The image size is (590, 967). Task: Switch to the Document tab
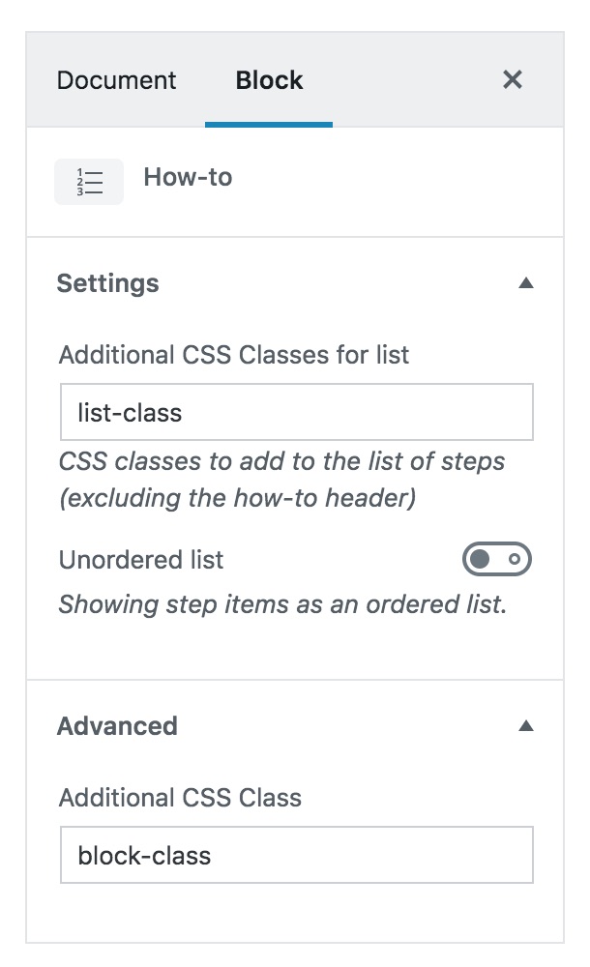(x=116, y=80)
